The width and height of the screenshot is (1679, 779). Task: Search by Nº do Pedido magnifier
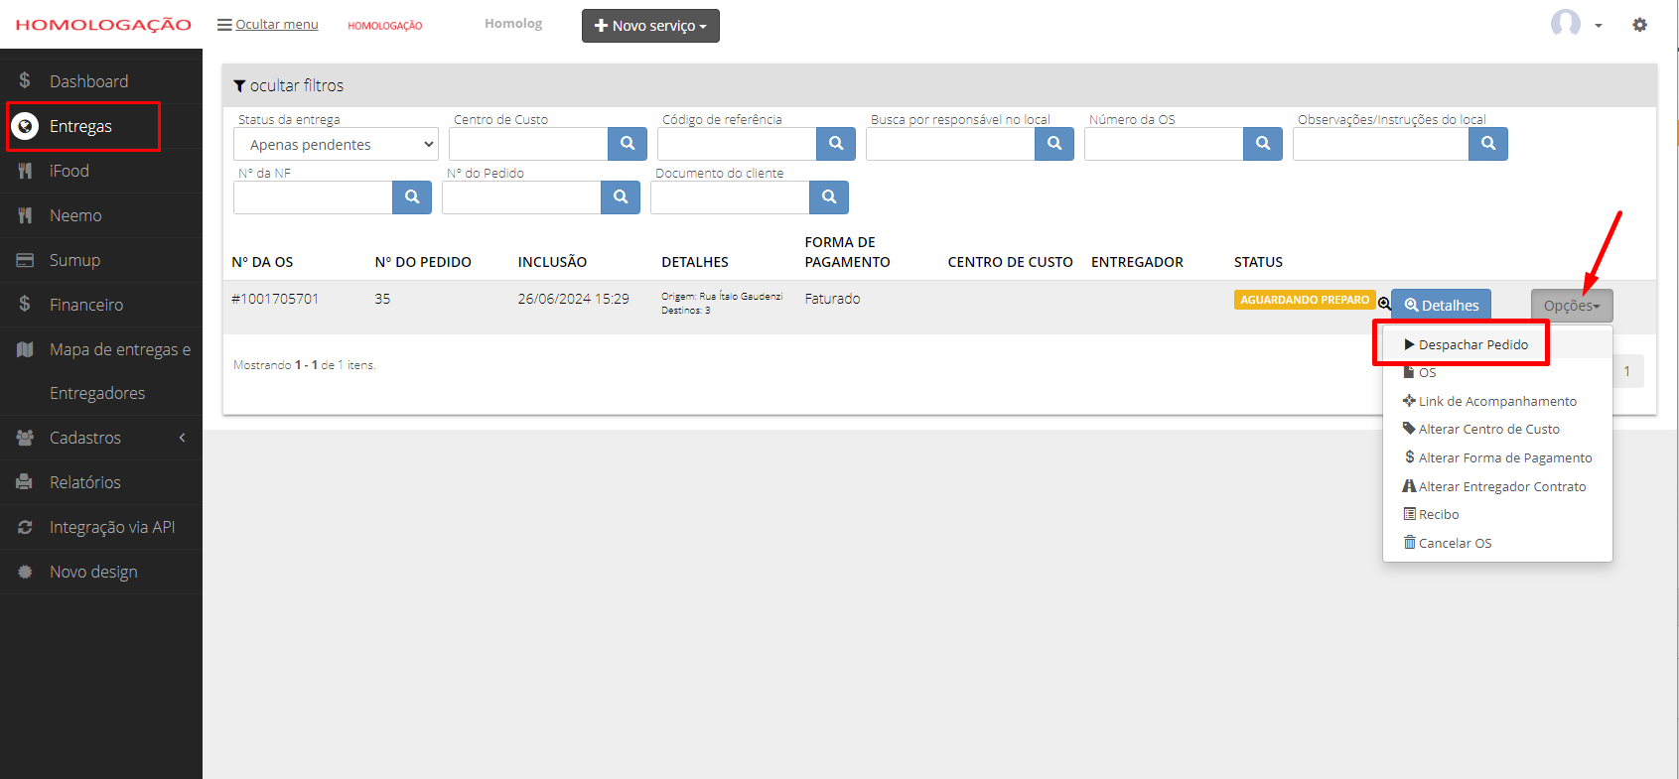click(621, 197)
